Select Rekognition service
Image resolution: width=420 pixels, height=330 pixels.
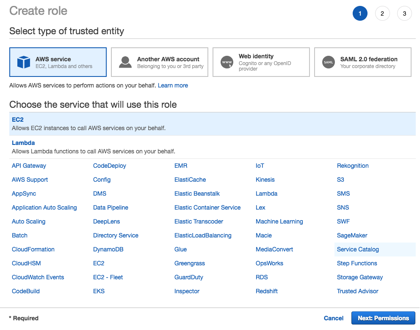coord(353,166)
